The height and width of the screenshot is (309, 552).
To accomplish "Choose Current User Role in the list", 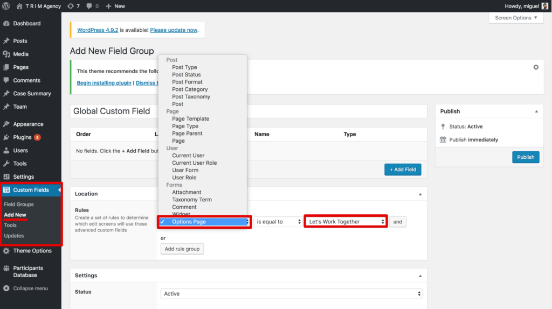I will click(194, 163).
